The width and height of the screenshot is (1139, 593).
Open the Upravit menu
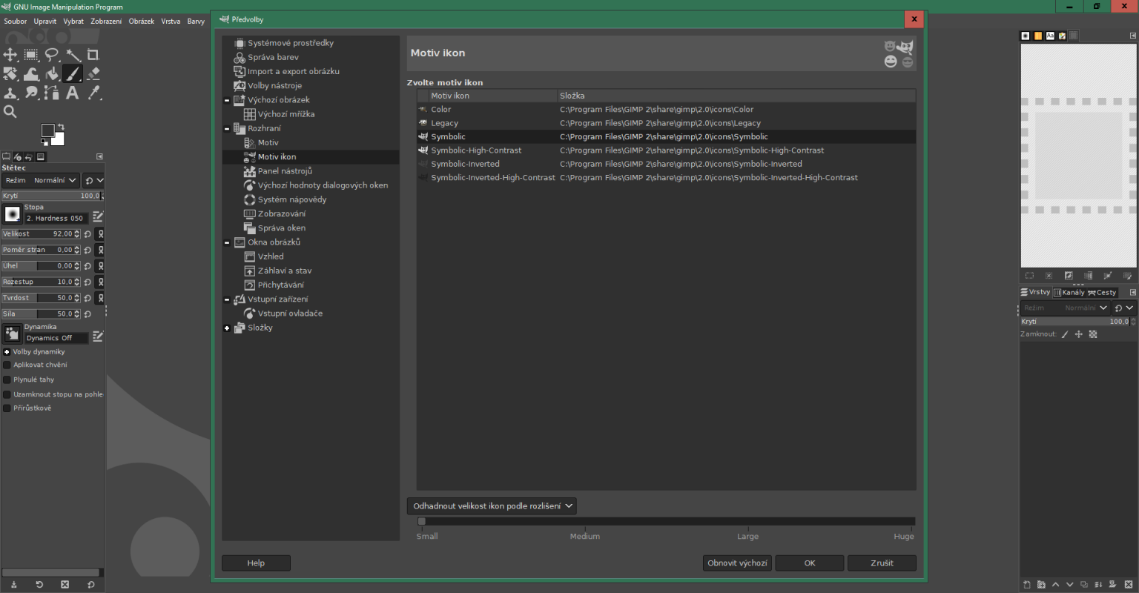(45, 21)
